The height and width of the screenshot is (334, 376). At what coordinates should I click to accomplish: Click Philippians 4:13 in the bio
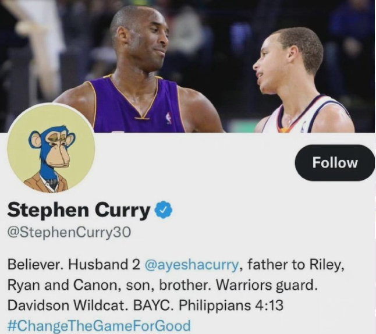tap(231, 305)
